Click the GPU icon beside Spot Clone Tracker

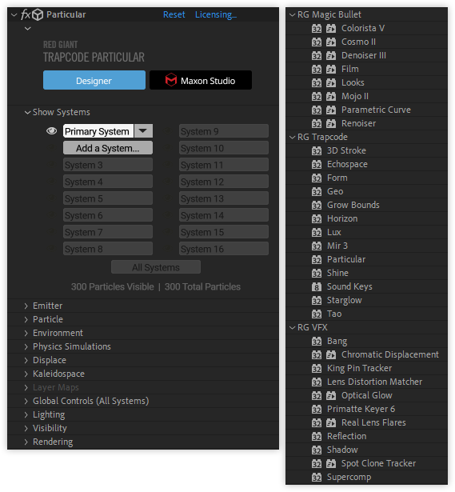coord(330,464)
